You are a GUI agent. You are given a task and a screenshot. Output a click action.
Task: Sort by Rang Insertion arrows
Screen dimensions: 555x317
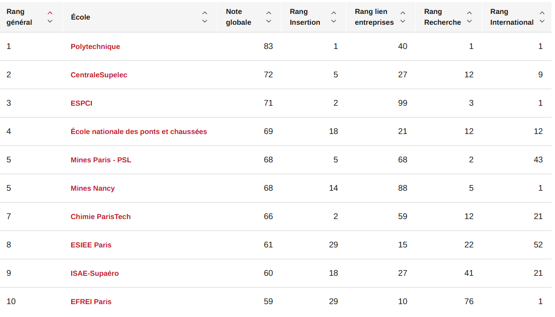click(x=334, y=17)
